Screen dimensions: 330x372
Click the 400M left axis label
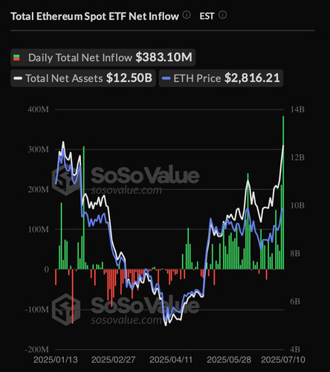[39, 109]
